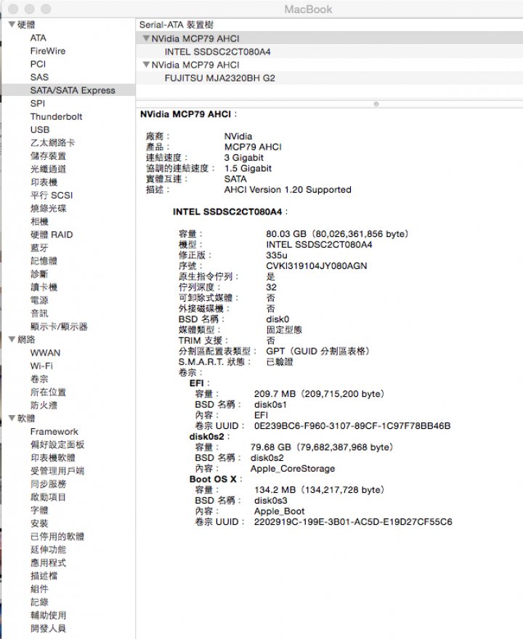The image size is (523, 639).
Task: Open Wi-Fi network entry
Action: 41,366
